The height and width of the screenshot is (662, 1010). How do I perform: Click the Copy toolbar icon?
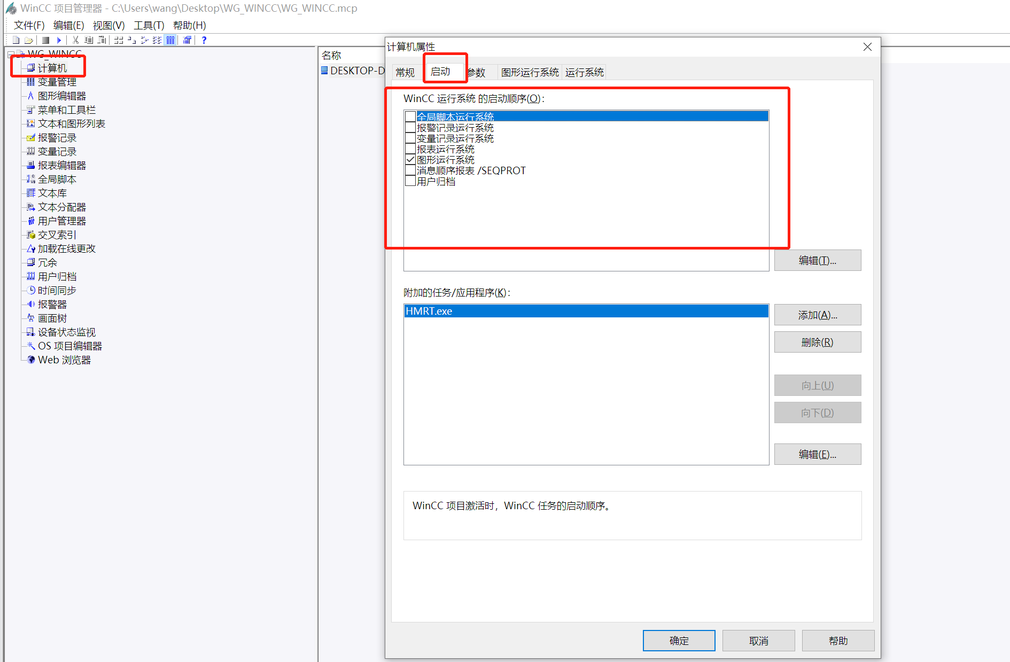pyautogui.click(x=89, y=40)
